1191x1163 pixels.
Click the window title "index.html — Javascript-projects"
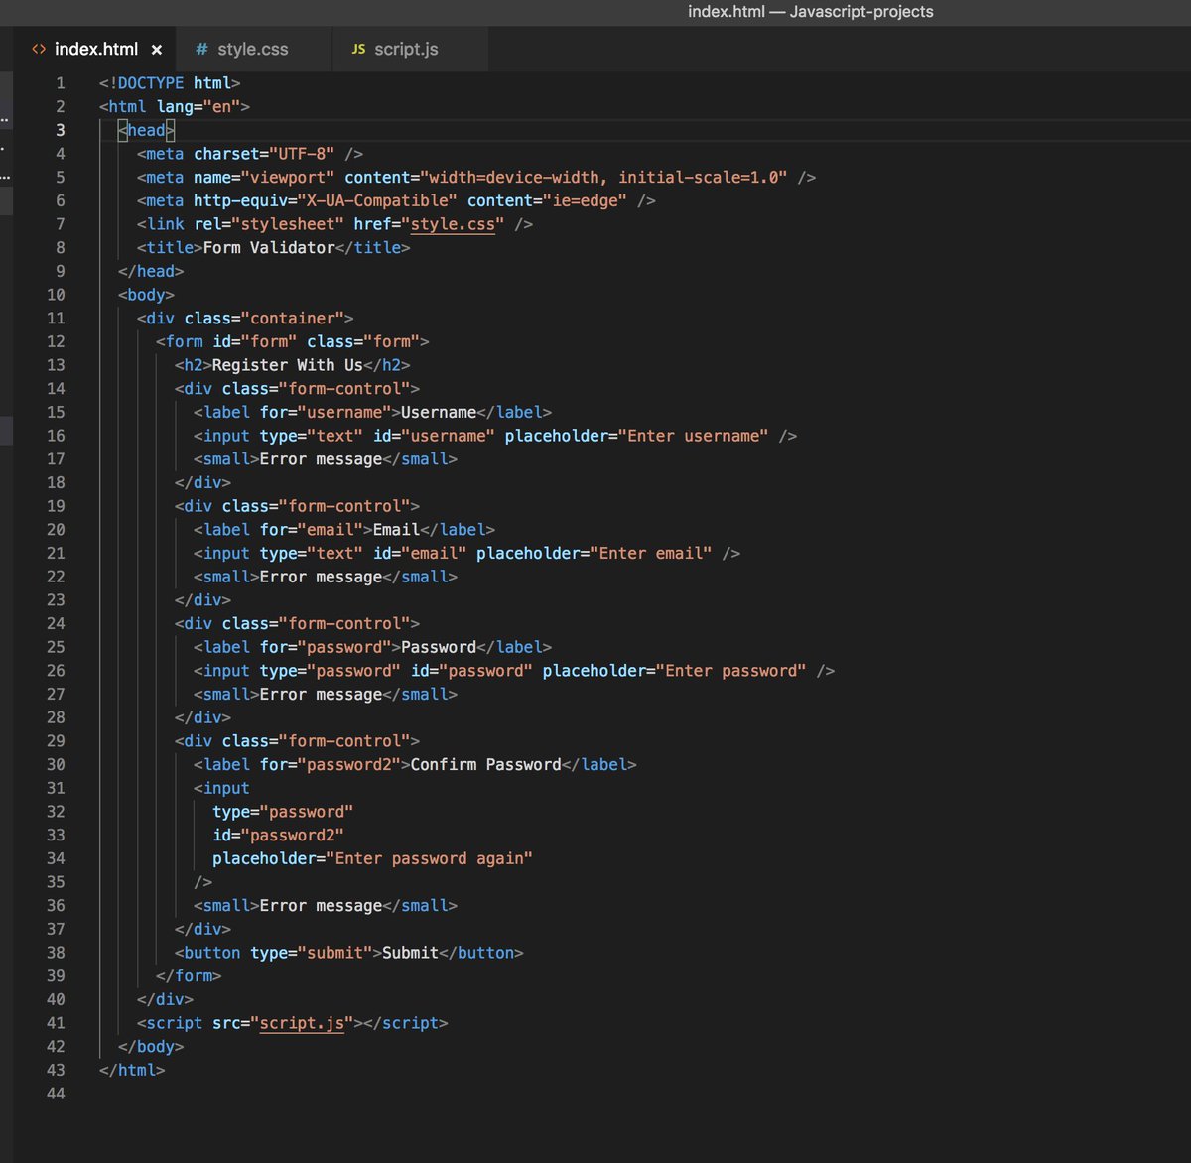tap(811, 12)
